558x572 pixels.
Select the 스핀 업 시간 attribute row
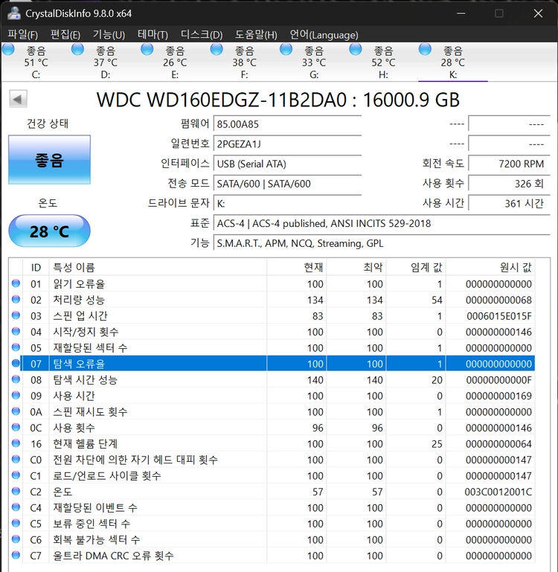coord(272,315)
